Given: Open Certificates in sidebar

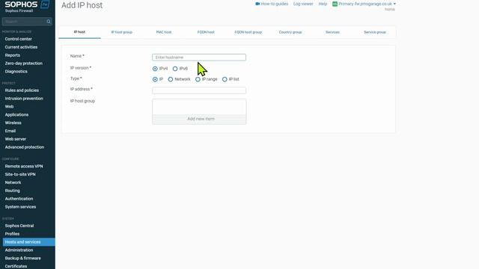Looking at the screenshot, I should coord(16,266).
